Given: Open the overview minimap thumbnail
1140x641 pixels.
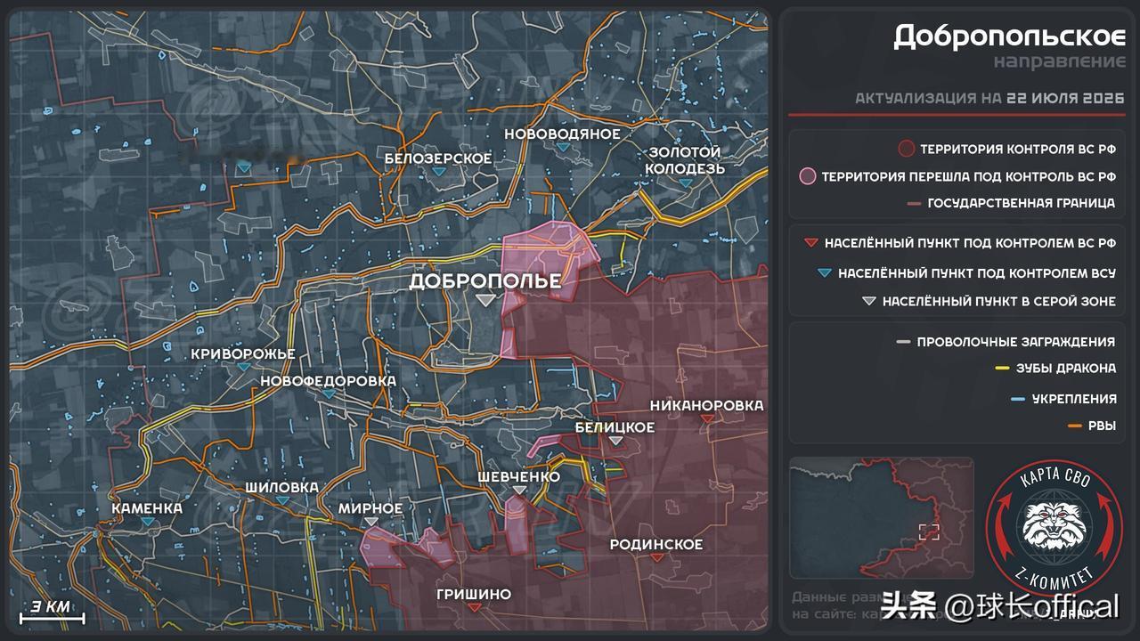Looking at the screenshot, I should (x=881, y=517).
